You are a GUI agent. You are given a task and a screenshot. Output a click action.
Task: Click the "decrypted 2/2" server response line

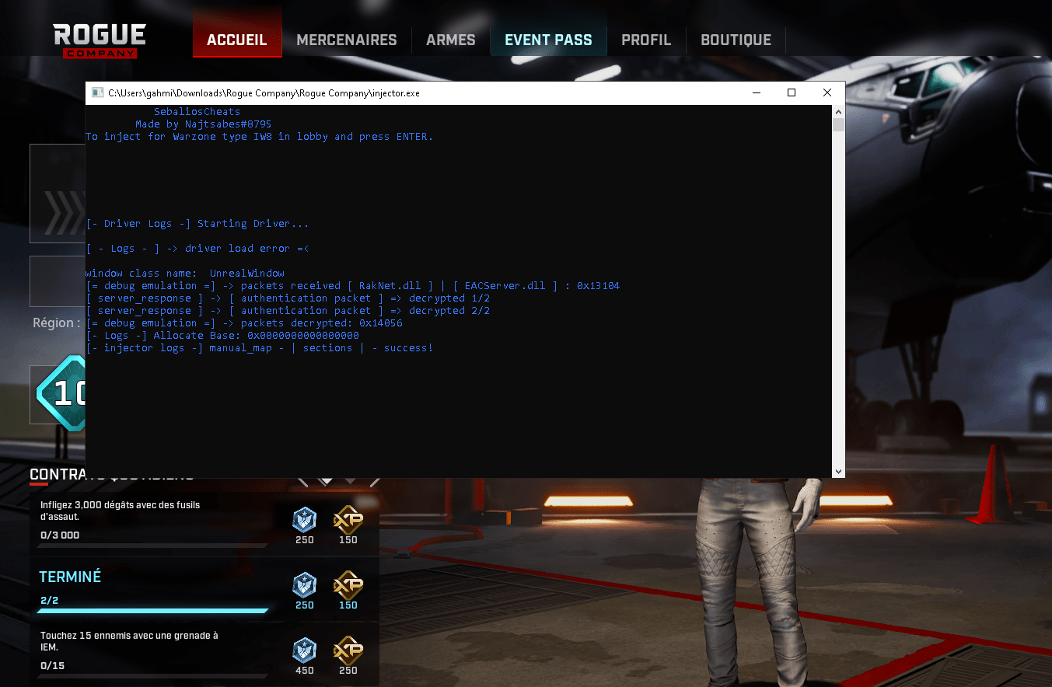(x=288, y=311)
